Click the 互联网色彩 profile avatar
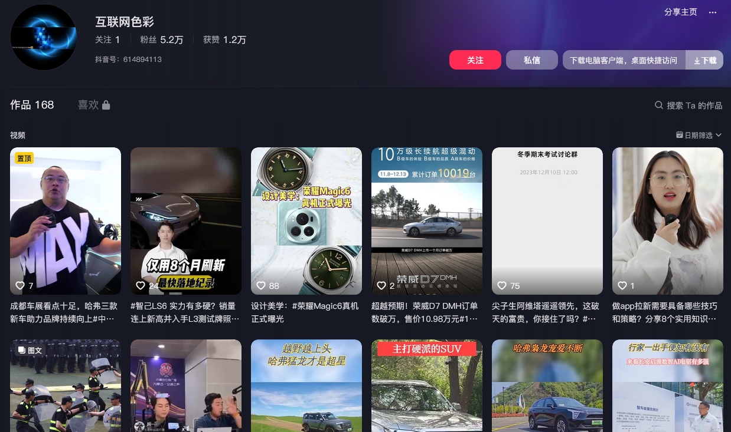This screenshot has width=731, height=432. pos(44,37)
